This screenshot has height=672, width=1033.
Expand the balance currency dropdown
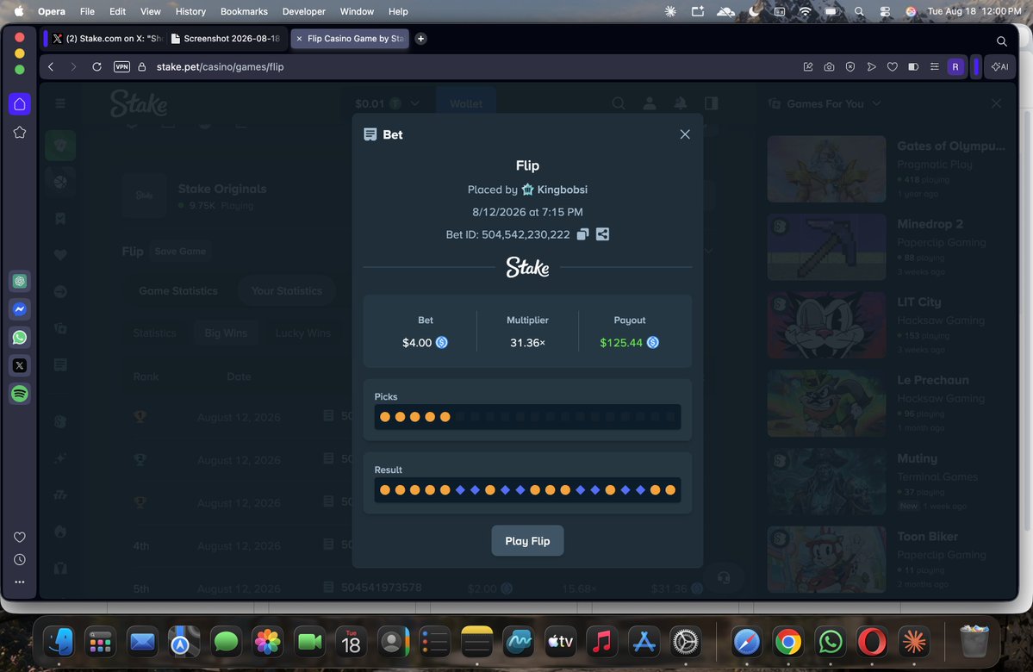click(x=414, y=103)
